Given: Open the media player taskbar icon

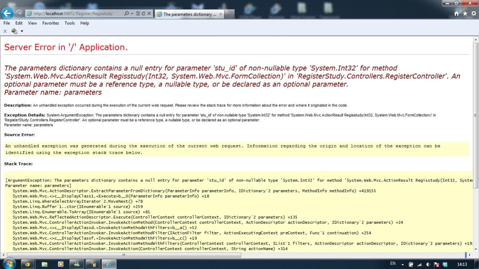Looking at the screenshot, I should click(x=60, y=264).
